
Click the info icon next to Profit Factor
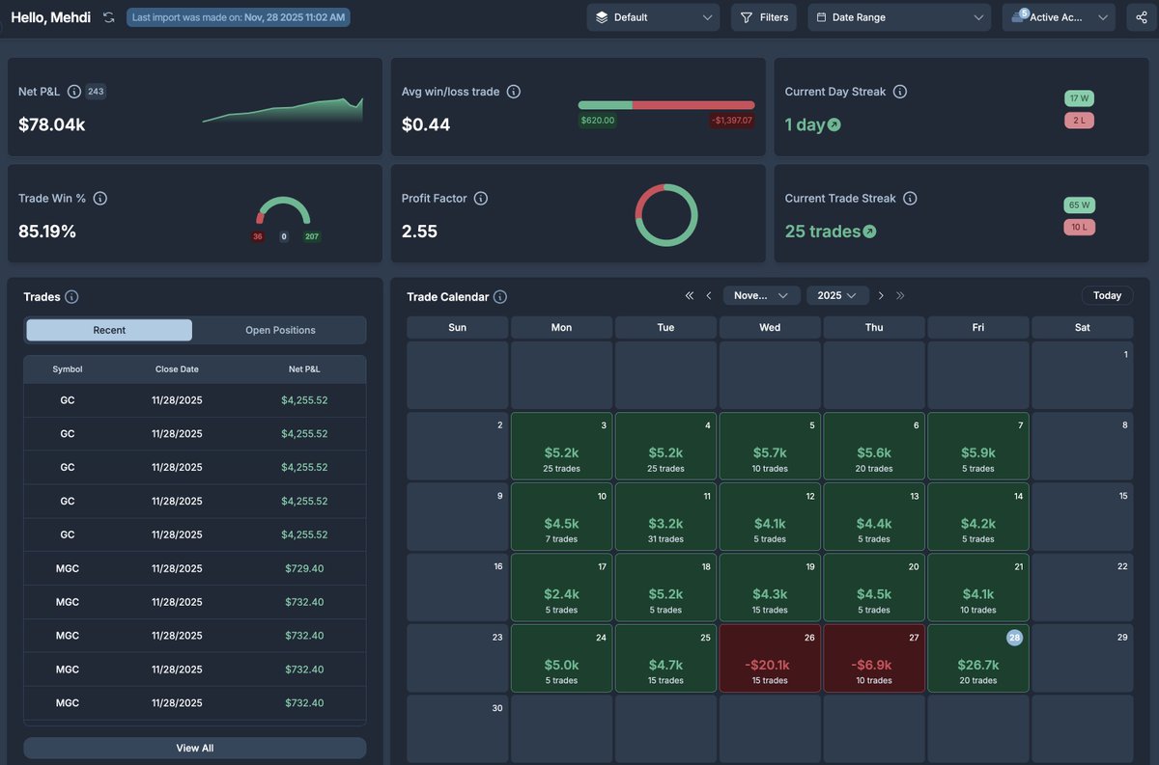(480, 198)
